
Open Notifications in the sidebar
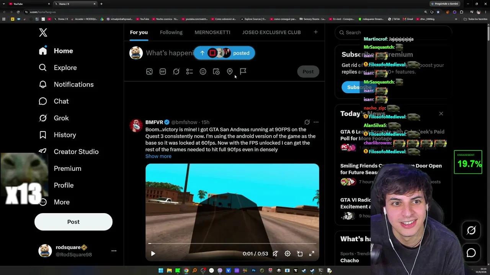[x=66, y=84]
